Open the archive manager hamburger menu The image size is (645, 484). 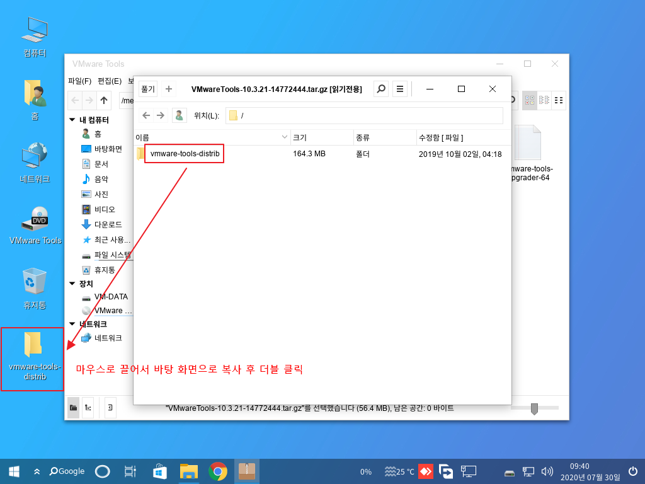point(400,89)
